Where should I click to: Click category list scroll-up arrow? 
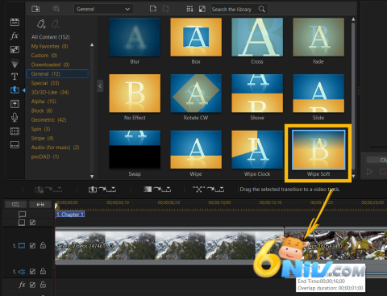coord(92,45)
